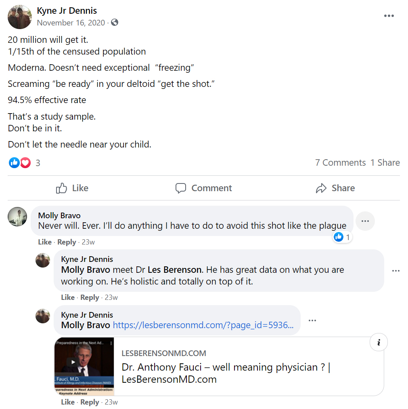Open options menu for Molly Bravo's comment
The image size is (408, 409).
(365, 221)
